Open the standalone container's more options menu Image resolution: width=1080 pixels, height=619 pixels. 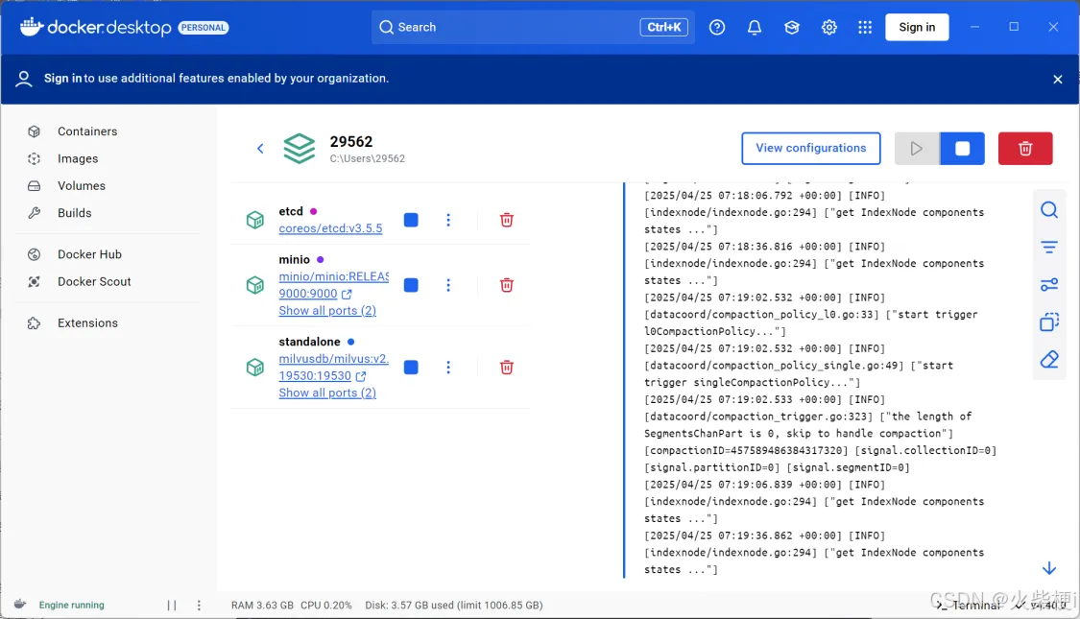(448, 367)
